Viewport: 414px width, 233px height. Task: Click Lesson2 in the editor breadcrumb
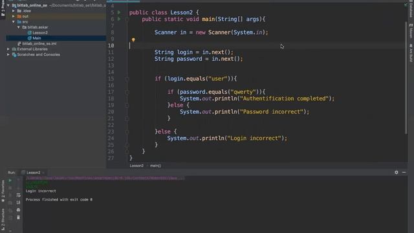pos(136,166)
